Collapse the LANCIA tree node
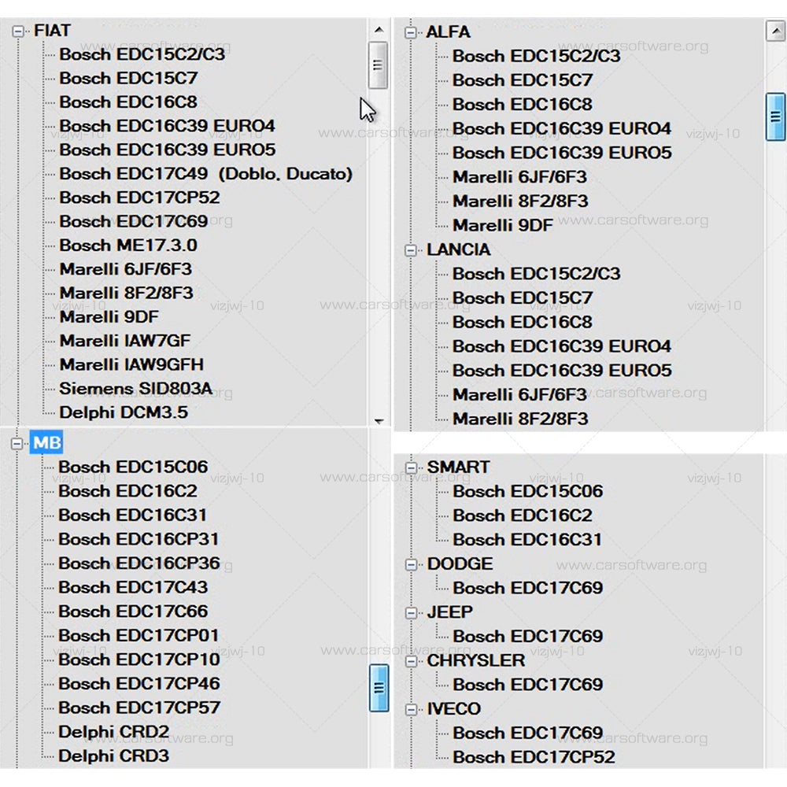 (x=411, y=250)
